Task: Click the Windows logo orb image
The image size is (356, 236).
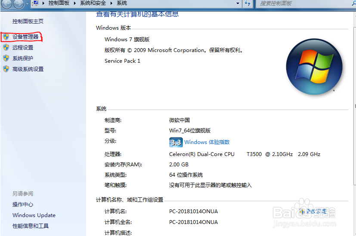Action: point(314,67)
